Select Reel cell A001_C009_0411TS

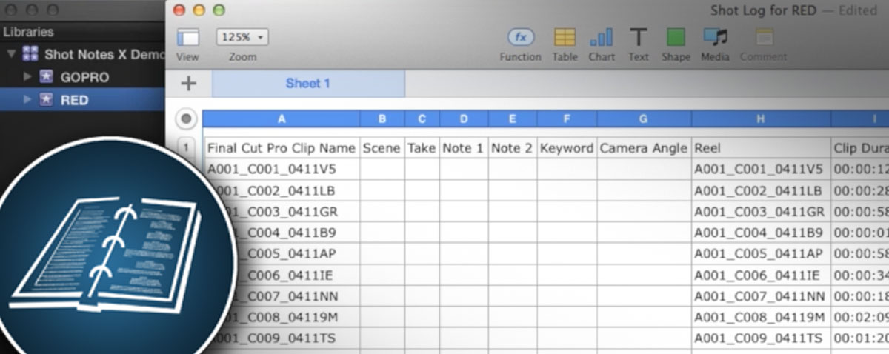coord(761,338)
